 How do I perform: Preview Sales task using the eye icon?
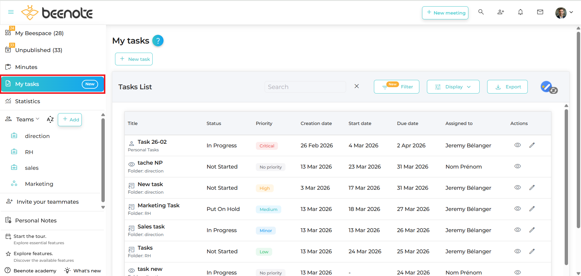[x=517, y=230]
